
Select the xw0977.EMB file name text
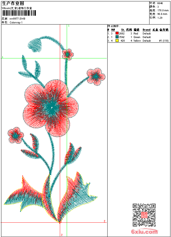click(17, 19)
